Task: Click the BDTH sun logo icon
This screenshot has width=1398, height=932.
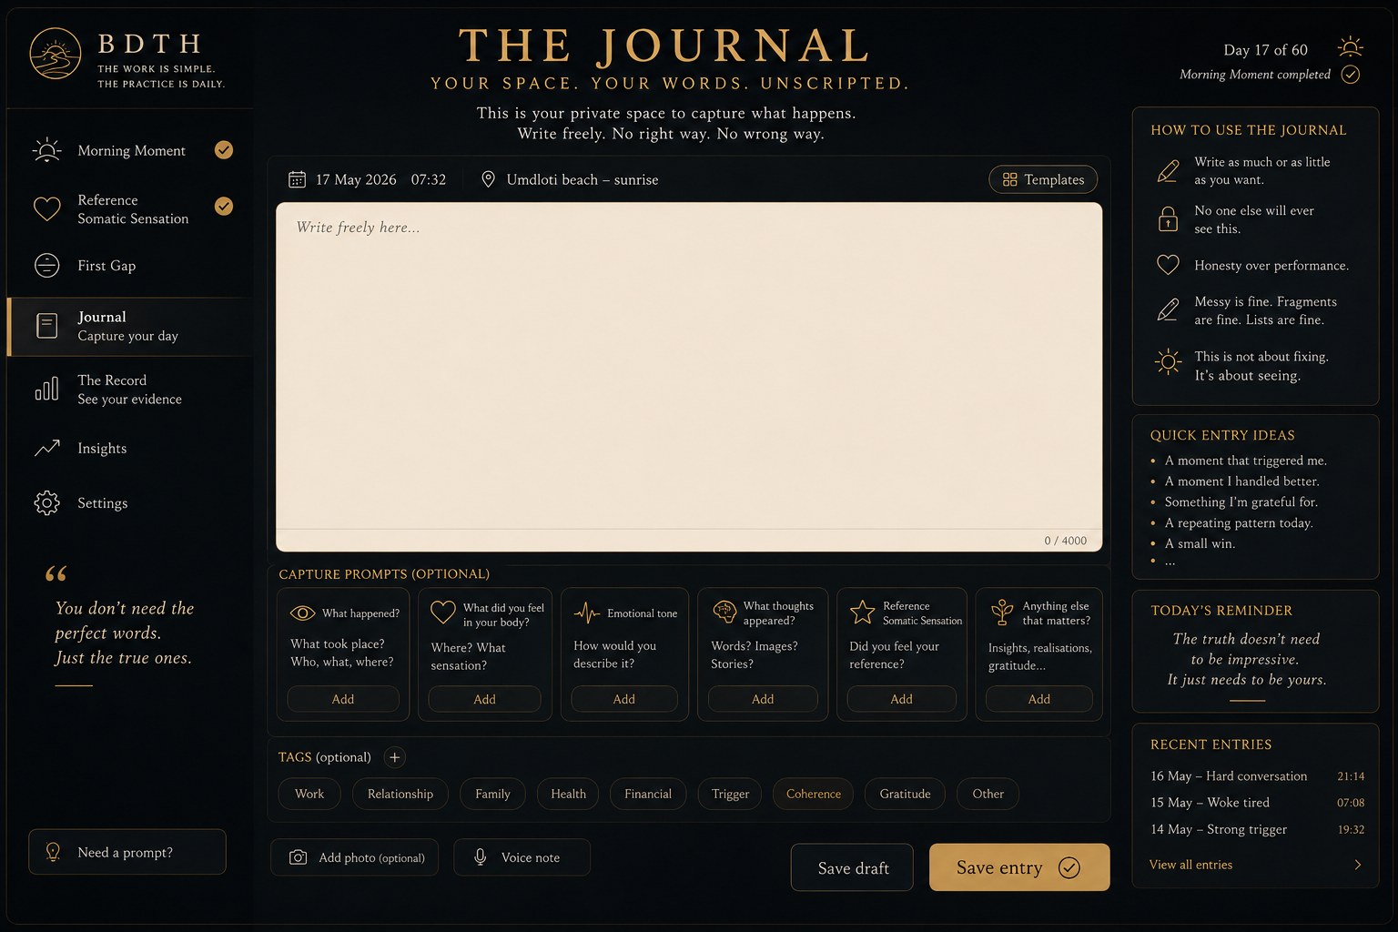Action: [x=56, y=53]
